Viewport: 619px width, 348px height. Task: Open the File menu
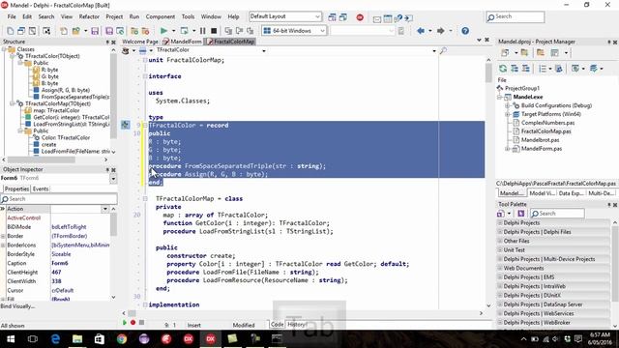[12, 16]
